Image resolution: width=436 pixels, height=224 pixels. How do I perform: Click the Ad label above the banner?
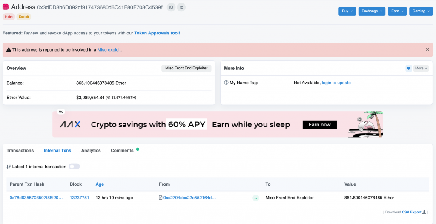61,112
